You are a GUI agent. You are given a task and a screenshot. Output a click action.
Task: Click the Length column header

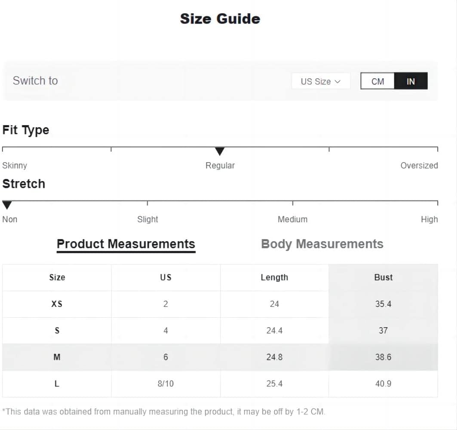[274, 277]
